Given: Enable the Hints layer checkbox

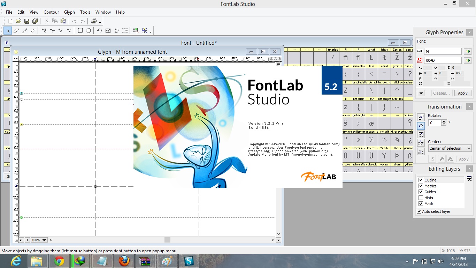Looking at the screenshot, I should click(x=421, y=198).
